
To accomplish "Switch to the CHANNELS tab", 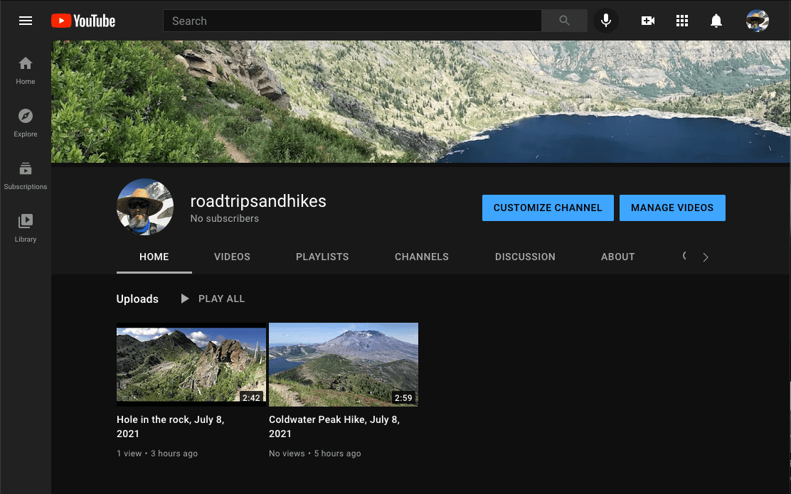I will coord(422,257).
